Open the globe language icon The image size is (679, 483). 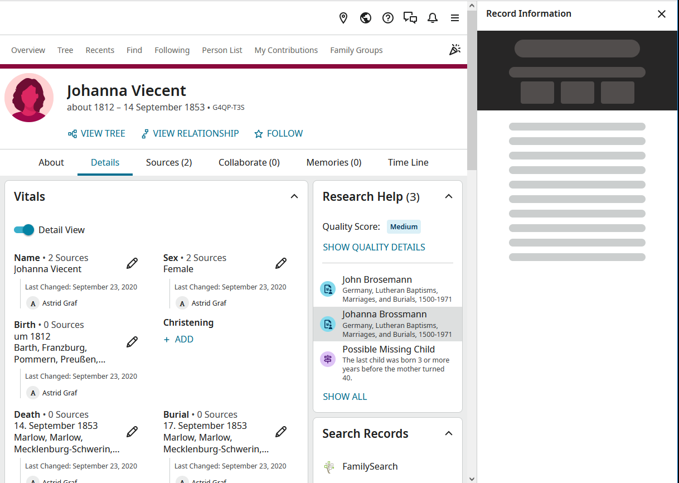[366, 18]
